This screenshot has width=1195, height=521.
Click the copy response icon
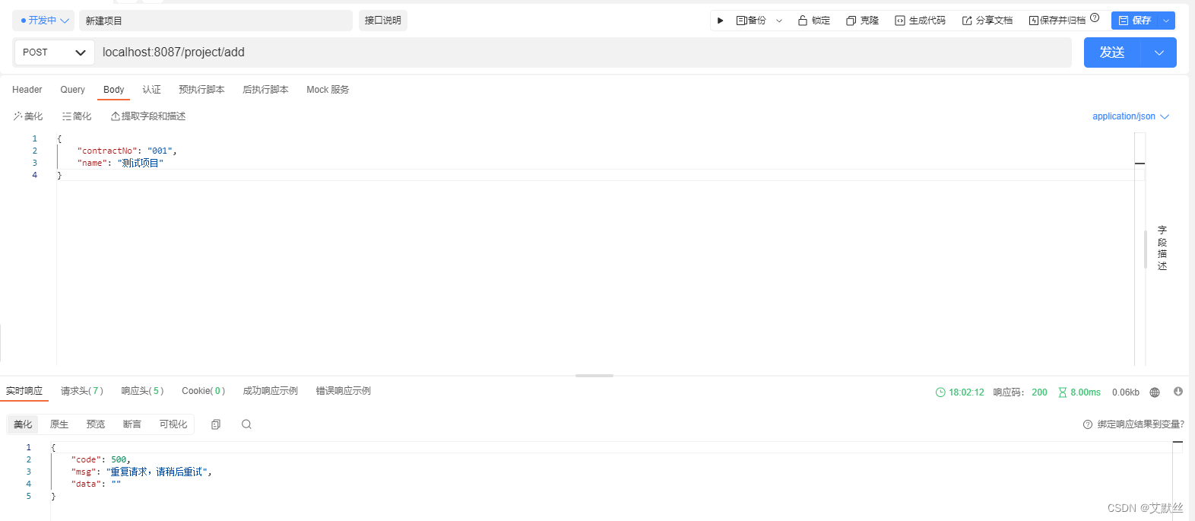[x=216, y=424]
